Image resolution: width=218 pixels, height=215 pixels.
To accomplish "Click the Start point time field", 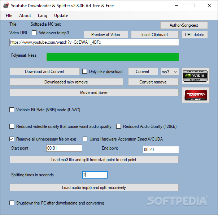I will pos(64,148).
